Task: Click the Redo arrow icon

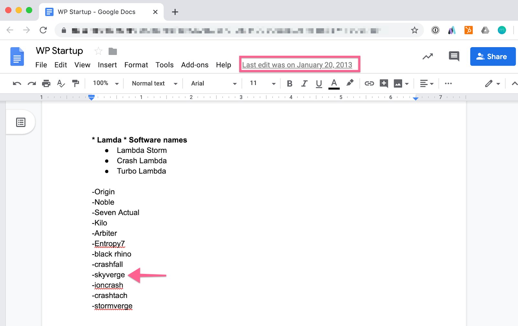Action: click(x=32, y=84)
